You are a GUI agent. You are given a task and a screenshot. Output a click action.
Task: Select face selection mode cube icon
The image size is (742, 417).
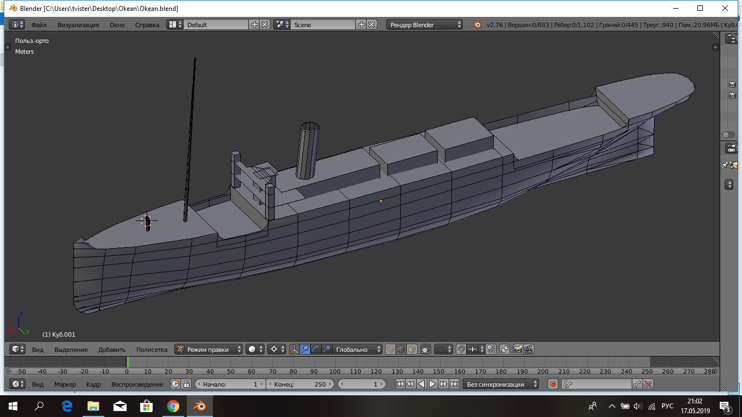pyautogui.click(x=412, y=350)
